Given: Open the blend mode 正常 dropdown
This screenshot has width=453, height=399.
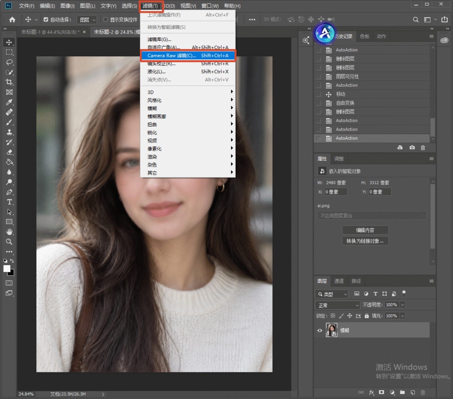Looking at the screenshot, I should coord(338,305).
